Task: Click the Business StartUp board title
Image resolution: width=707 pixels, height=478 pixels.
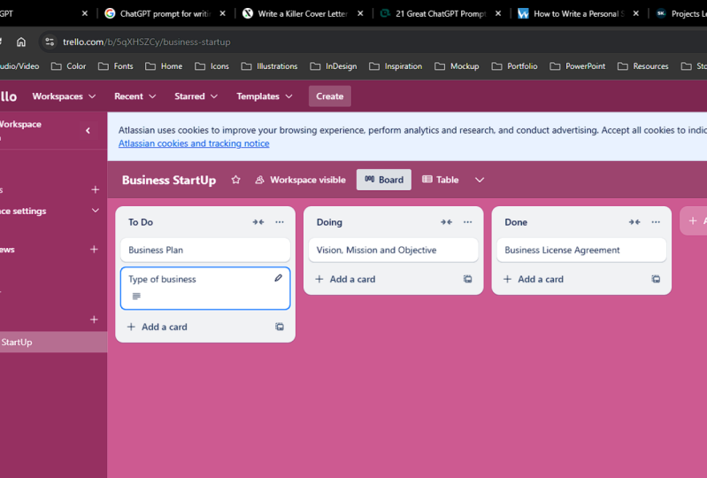Action: click(169, 180)
